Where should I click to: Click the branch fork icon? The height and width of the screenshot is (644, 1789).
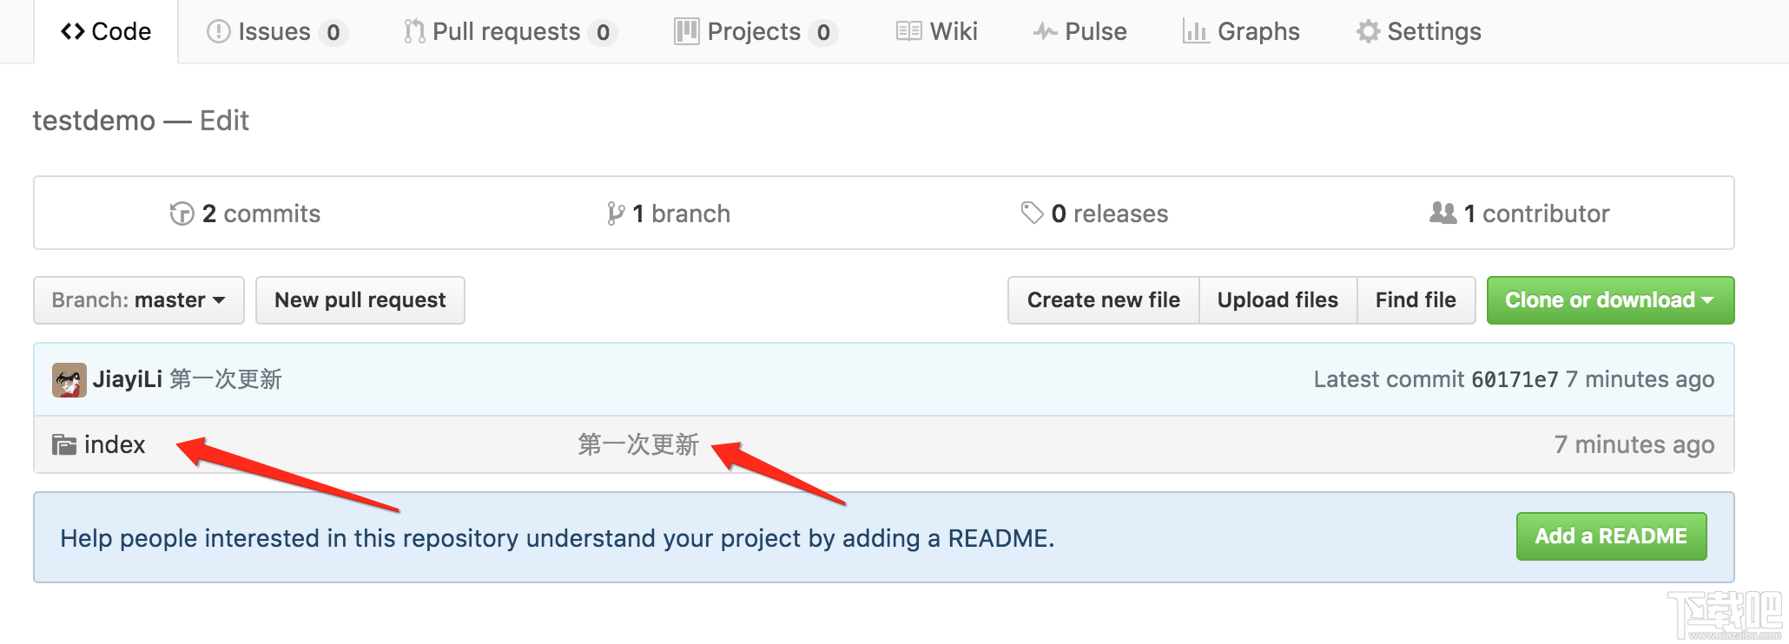[615, 214]
